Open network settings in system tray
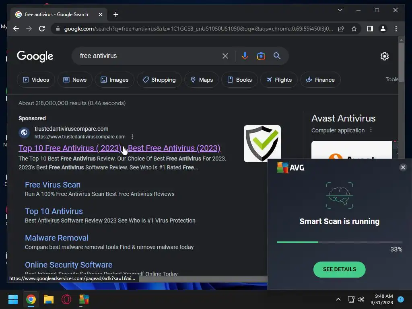The width and height of the screenshot is (412, 309). click(351, 299)
